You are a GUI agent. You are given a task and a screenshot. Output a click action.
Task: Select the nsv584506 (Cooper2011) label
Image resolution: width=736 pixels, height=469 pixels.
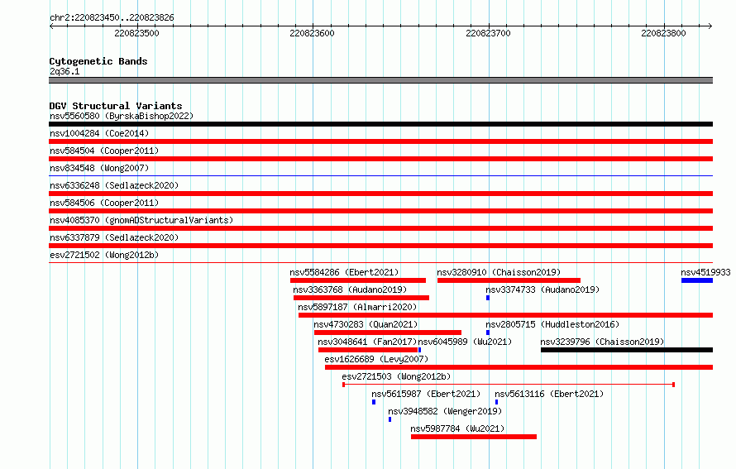(x=104, y=203)
